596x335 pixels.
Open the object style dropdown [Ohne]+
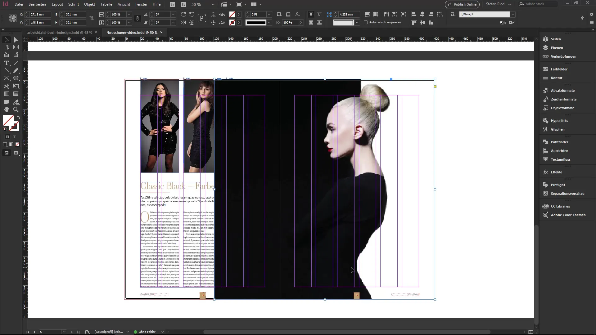coord(512,14)
